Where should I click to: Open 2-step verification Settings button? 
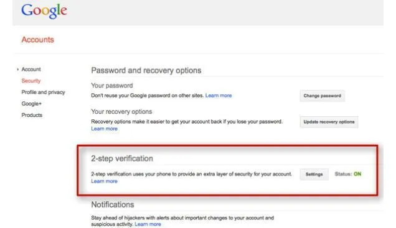pos(314,175)
